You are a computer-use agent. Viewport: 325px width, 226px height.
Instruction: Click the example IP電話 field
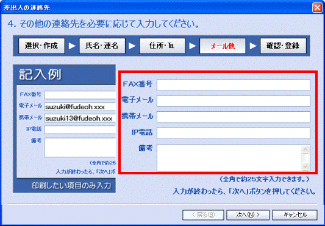pos(80,130)
